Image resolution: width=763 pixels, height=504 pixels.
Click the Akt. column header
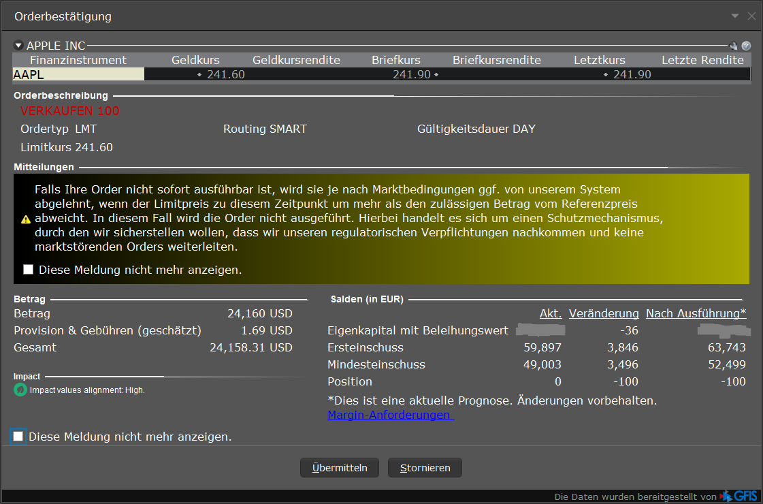tap(551, 313)
